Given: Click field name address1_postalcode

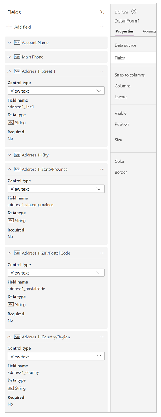Looking at the screenshot, I should (26, 289).
